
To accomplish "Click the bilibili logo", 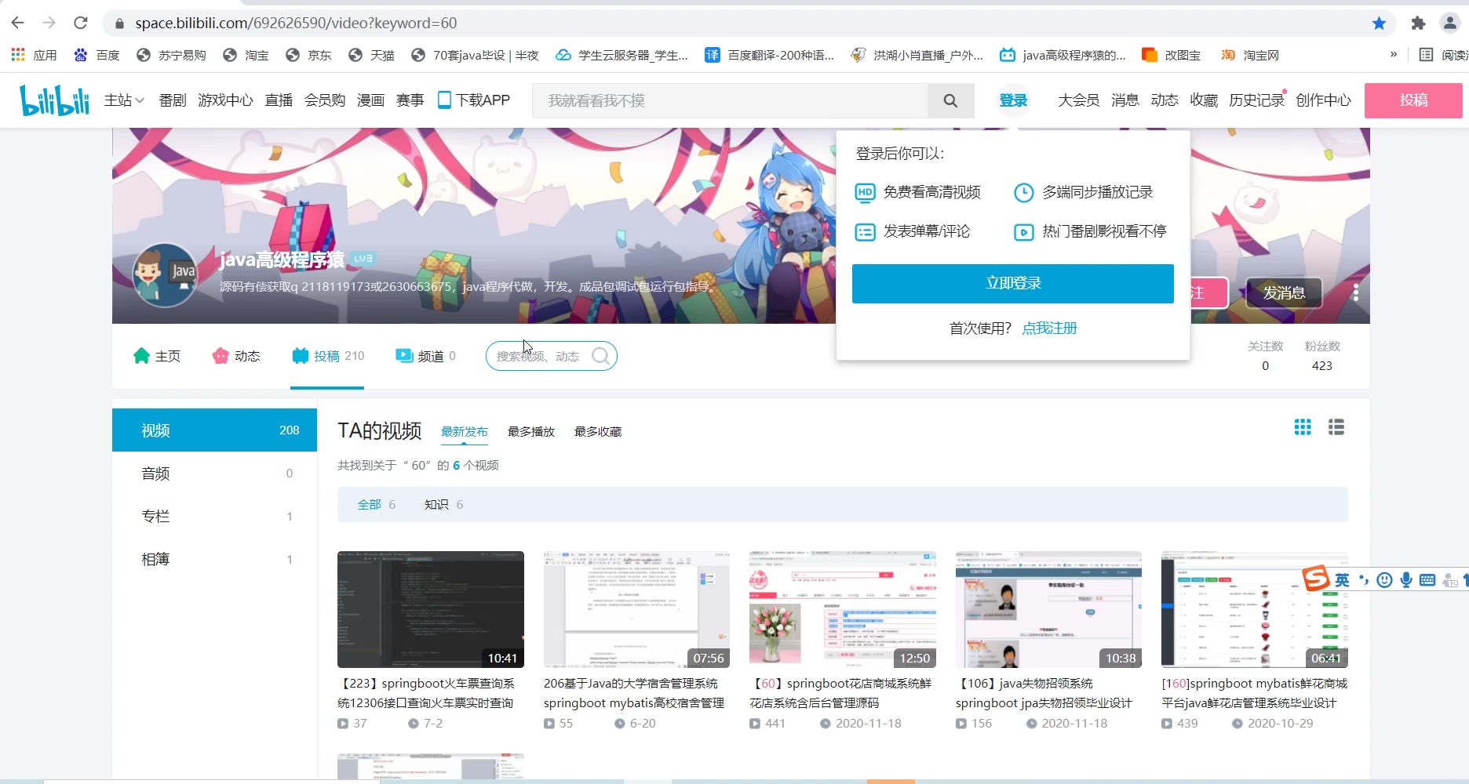I will point(54,100).
